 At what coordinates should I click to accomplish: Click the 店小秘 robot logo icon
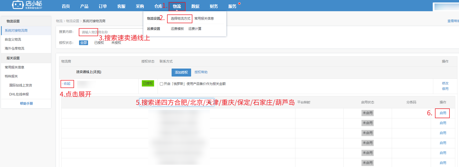(x=18, y=5)
